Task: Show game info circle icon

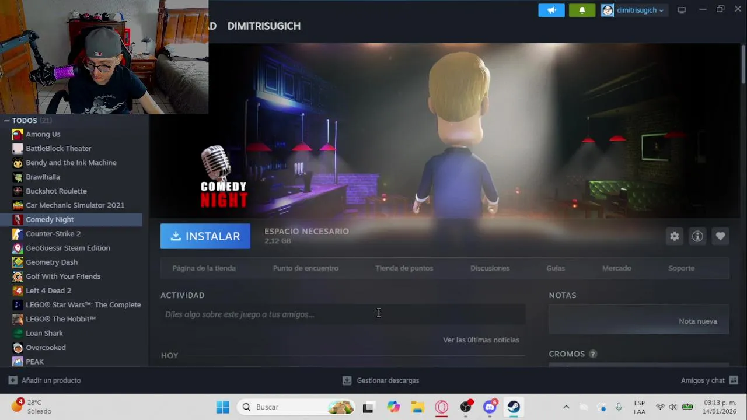Action: tap(697, 236)
